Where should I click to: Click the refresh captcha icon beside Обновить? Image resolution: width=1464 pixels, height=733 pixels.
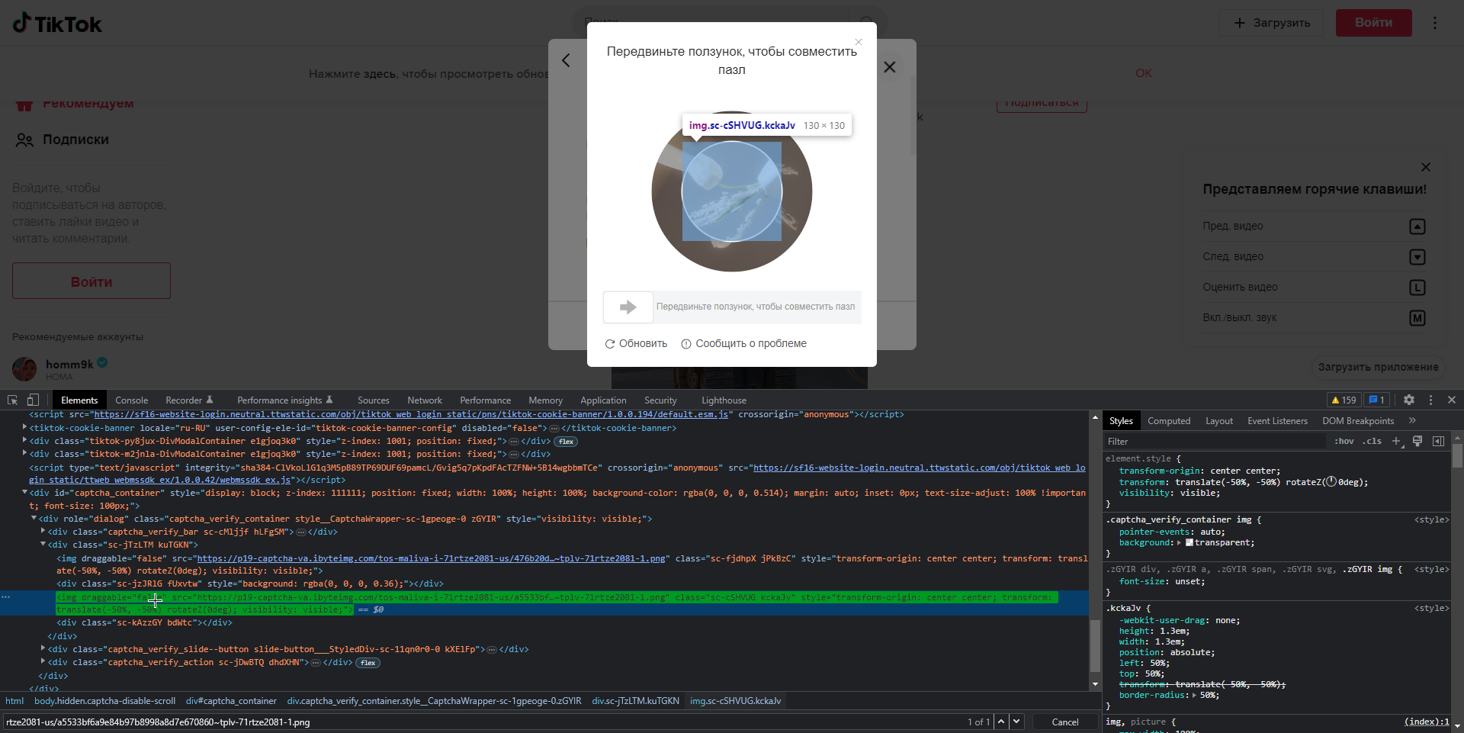point(610,344)
